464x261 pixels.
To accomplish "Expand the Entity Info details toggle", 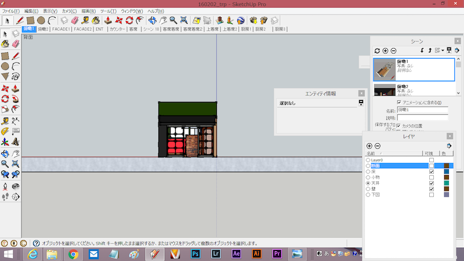I will tap(361, 103).
